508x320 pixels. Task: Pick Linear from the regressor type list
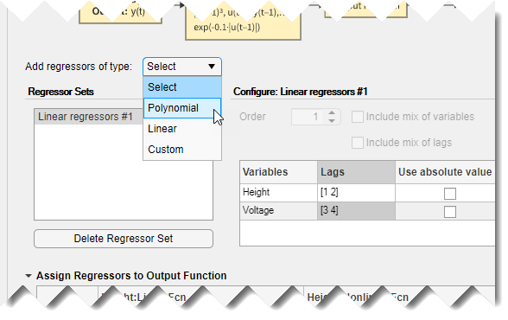coord(182,129)
